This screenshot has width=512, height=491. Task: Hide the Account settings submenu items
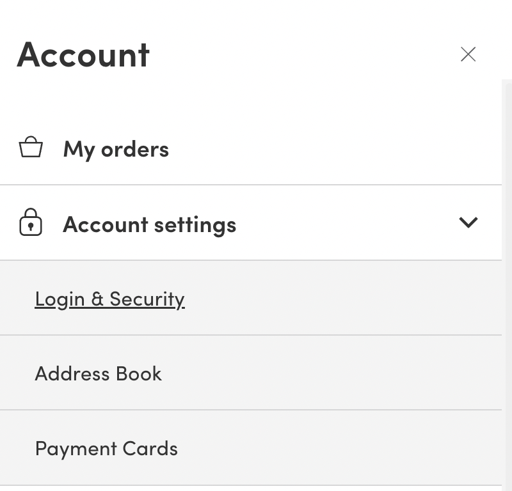point(468,222)
